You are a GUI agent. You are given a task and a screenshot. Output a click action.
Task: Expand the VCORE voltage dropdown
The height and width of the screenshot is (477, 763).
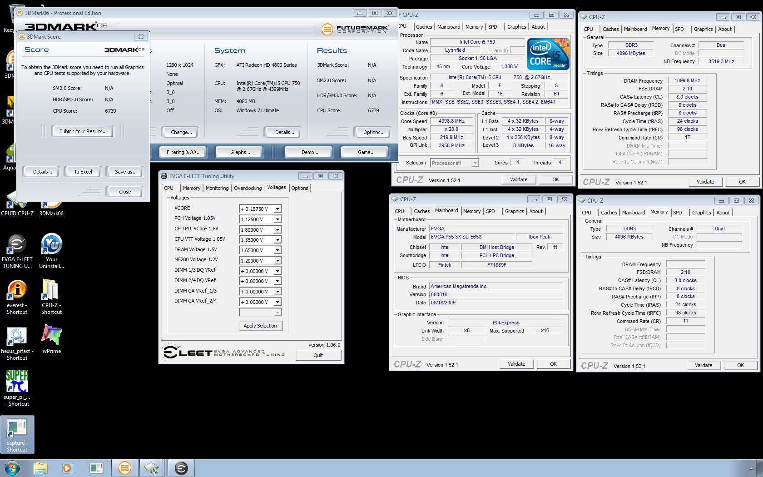(x=277, y=209)
